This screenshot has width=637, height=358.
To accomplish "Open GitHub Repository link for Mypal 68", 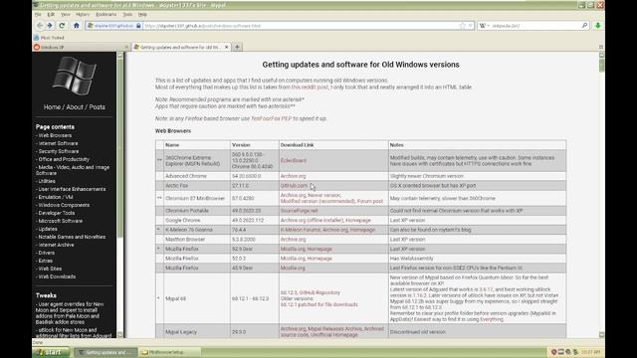I will (319, 292).
